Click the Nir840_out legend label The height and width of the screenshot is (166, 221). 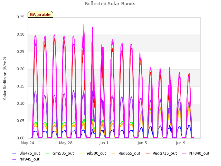pyautogui.click(x=199, y=153)
